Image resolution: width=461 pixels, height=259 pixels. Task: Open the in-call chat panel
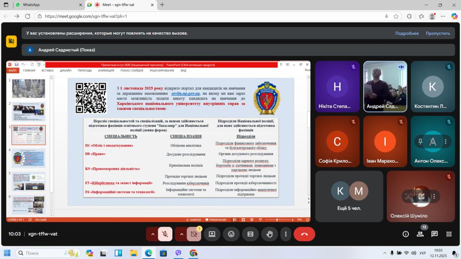(x=434, y=234)
